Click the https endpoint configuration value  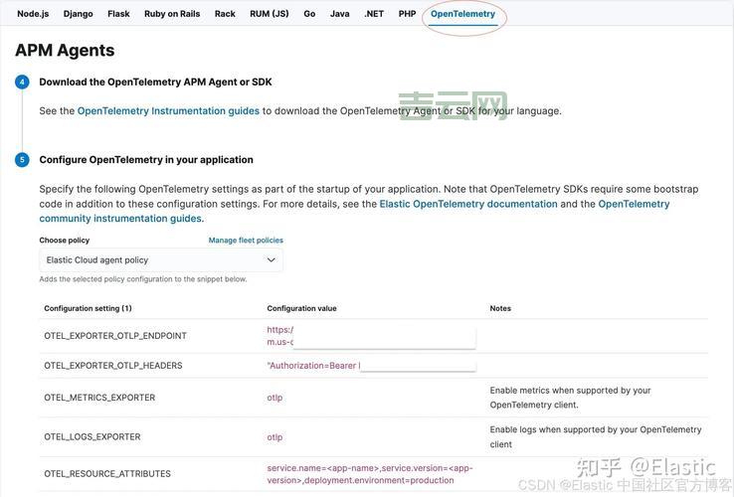pyautogui.click(x=279, y=336)
